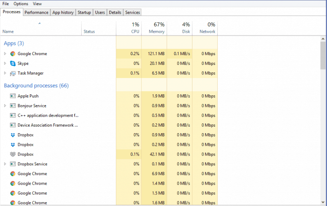
Task: Open the Options menu
Action: 21,4
